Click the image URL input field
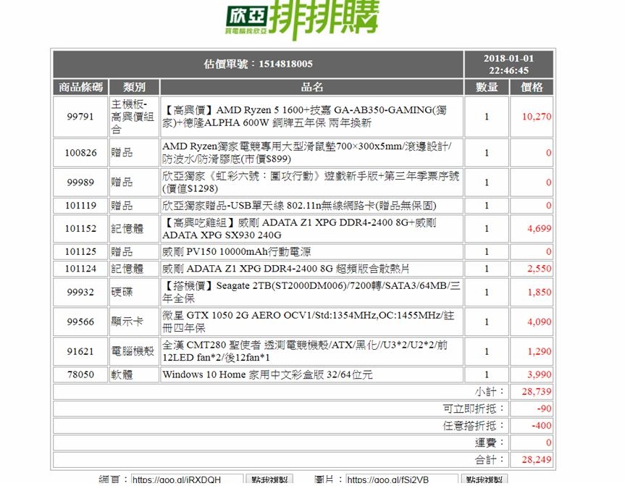 tap(402, 479)
